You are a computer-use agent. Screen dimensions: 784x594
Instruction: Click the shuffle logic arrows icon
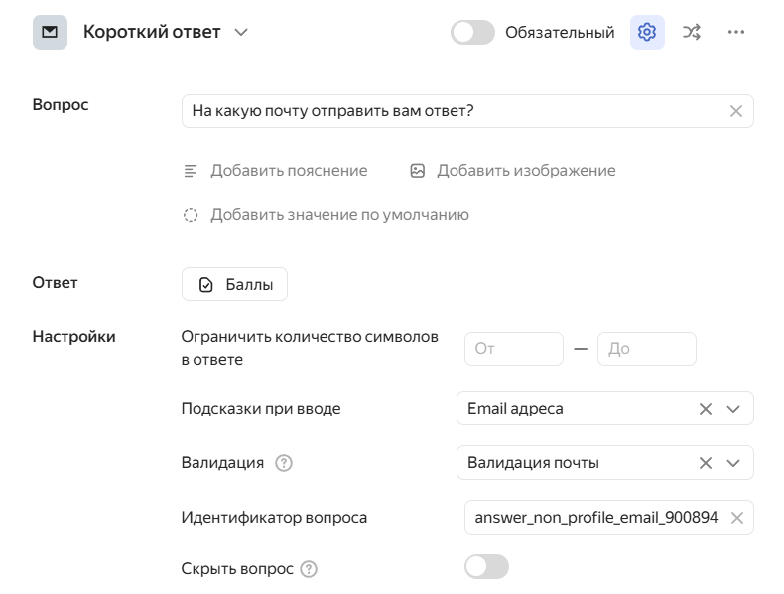[692, 32]
